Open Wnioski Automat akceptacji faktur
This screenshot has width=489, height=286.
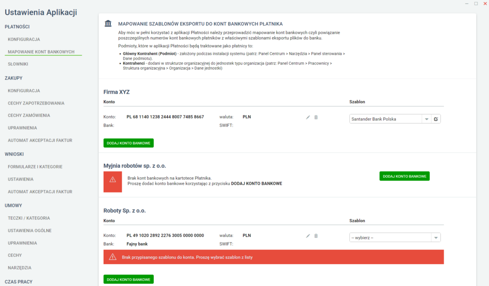tap(40, 192)
